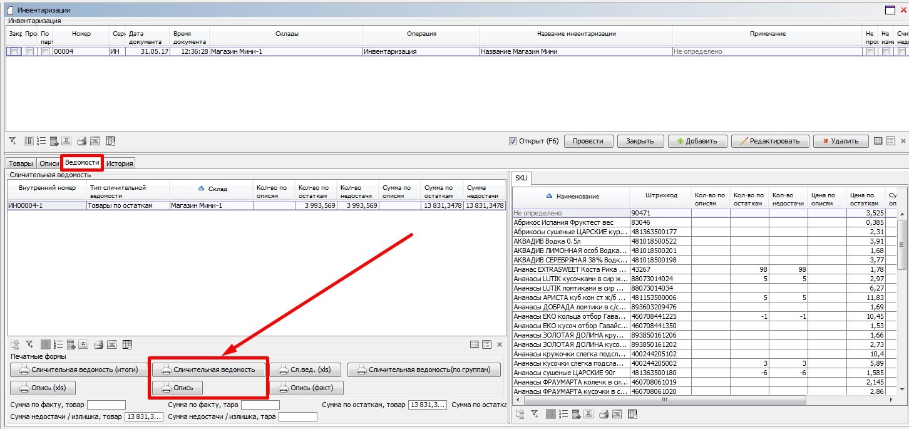Click the filter icon in the top inventory toolbar
The height and width of the screenshot is (429, 909).
tap(13, 141)
